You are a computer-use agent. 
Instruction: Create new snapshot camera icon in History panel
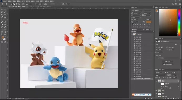(149, 98)
